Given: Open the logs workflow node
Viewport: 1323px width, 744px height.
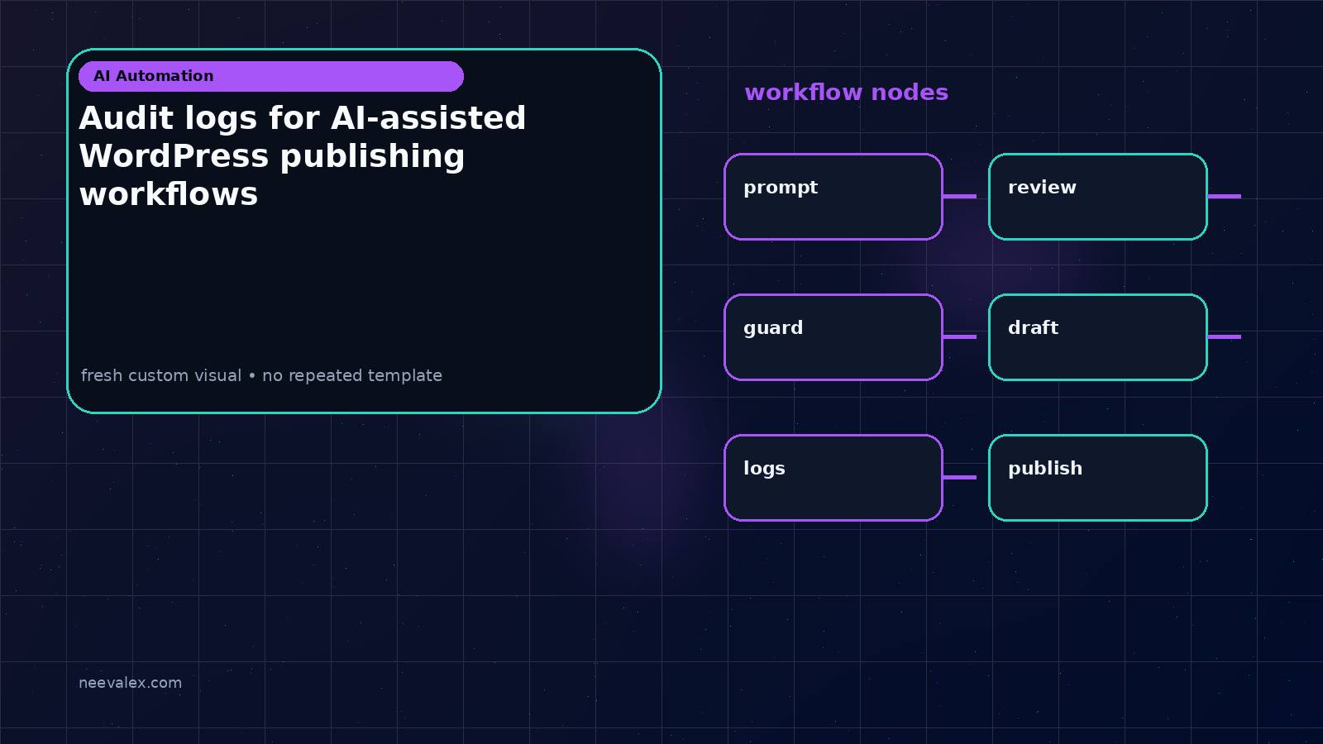Looking at the screenshot, I should (833, 478).
